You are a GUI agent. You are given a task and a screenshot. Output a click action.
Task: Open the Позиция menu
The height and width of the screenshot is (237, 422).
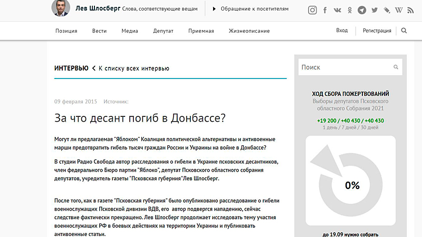66,31
